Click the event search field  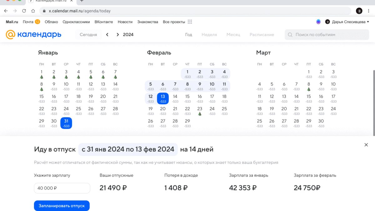[327, 35]
